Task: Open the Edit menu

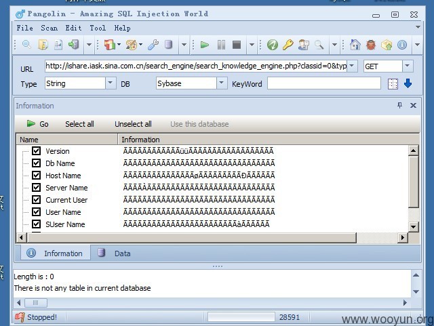Action: pos(73,28)
